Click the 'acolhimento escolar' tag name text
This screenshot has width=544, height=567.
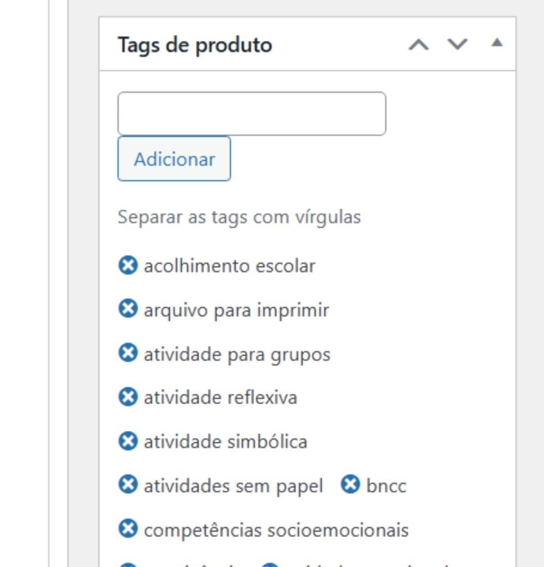pyautogui.click(x=229, y=266)
